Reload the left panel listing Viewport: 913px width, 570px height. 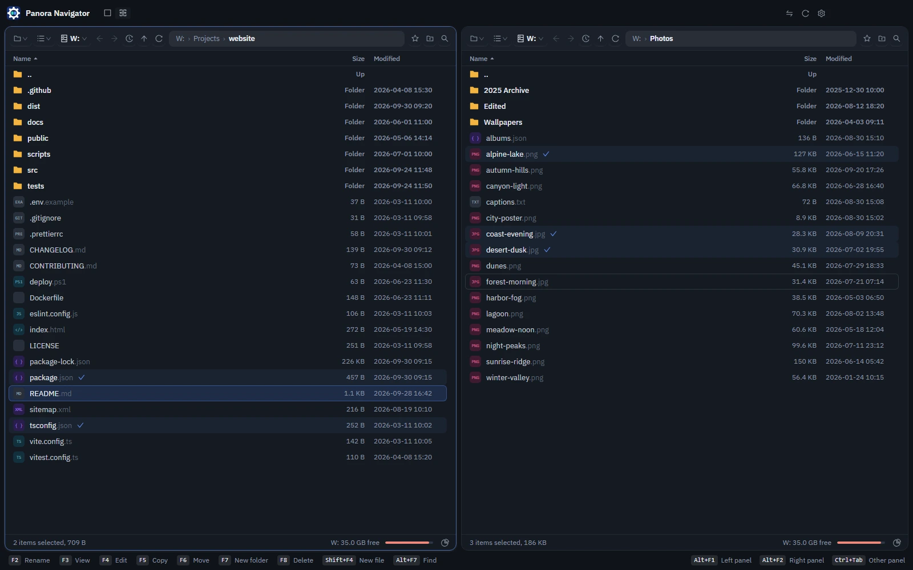[159, 39]
